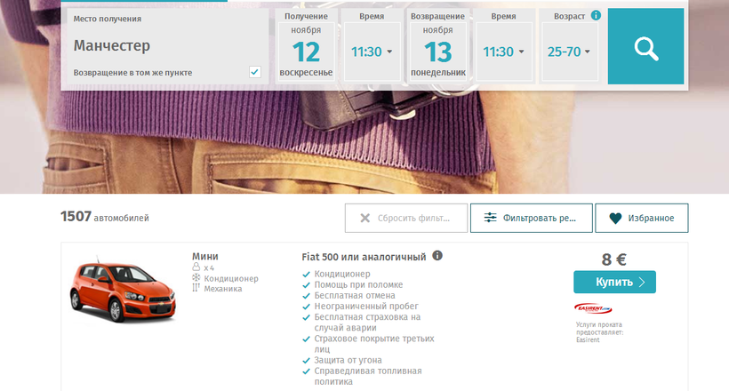Image resolution: width=729 pixels, height=391 pixels.
Task: Click the Easirent supplier logo
Action: click(593, 308)
